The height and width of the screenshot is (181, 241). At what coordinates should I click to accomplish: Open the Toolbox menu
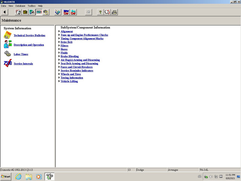(32, 6)
